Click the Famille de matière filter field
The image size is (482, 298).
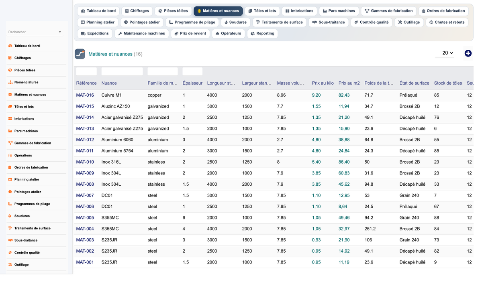click(163, 71)
